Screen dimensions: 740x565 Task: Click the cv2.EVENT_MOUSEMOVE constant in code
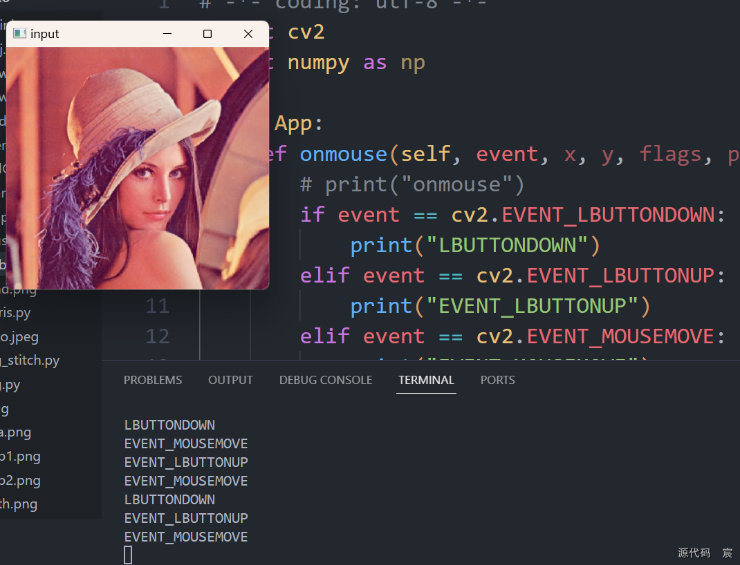(x=595, y=336)
